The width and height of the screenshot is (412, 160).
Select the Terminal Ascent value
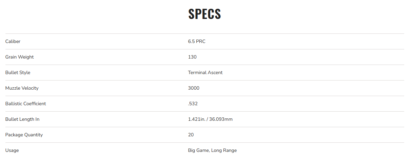coord(205,73)
